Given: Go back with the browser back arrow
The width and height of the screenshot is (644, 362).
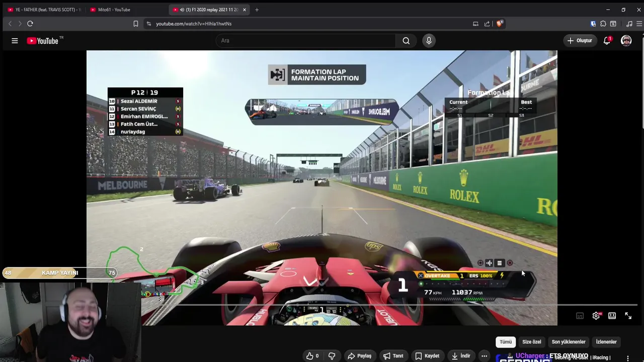Looking at the screenshot, I should [x=10, y=24].
